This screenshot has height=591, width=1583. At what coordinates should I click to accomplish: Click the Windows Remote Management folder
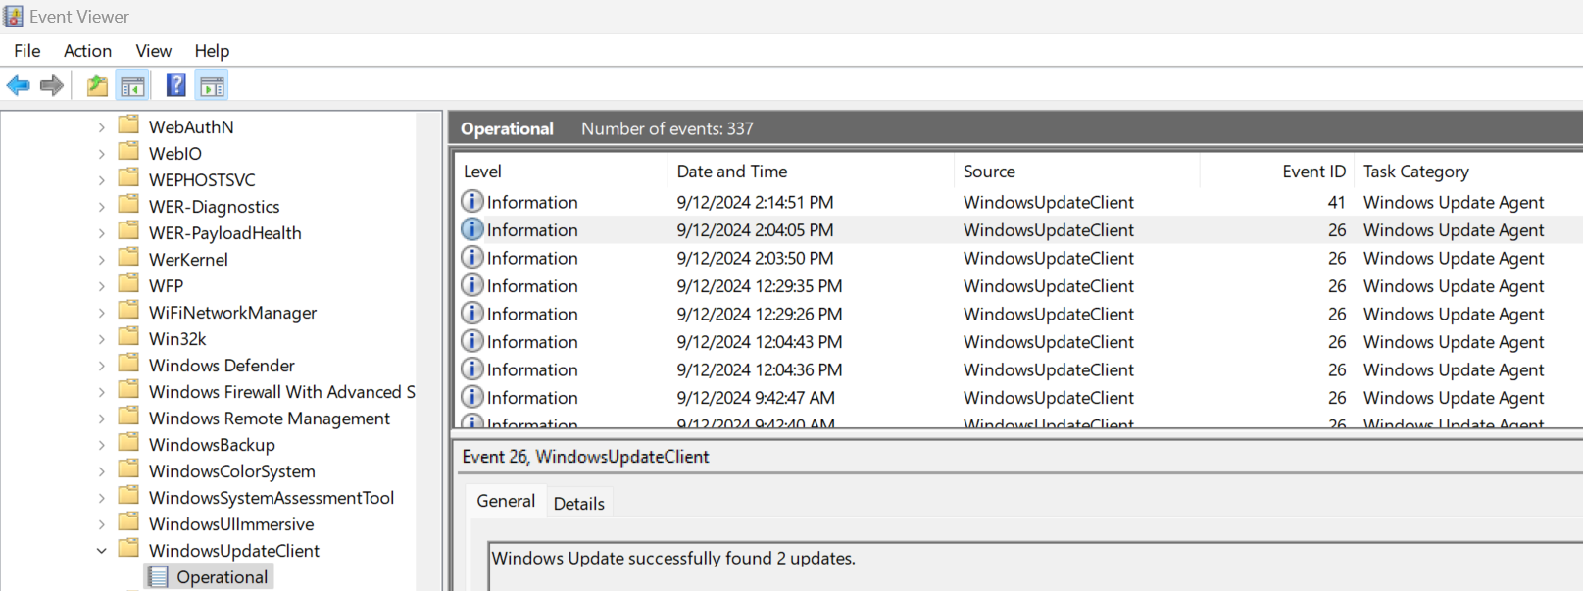(x=269, y=419)
